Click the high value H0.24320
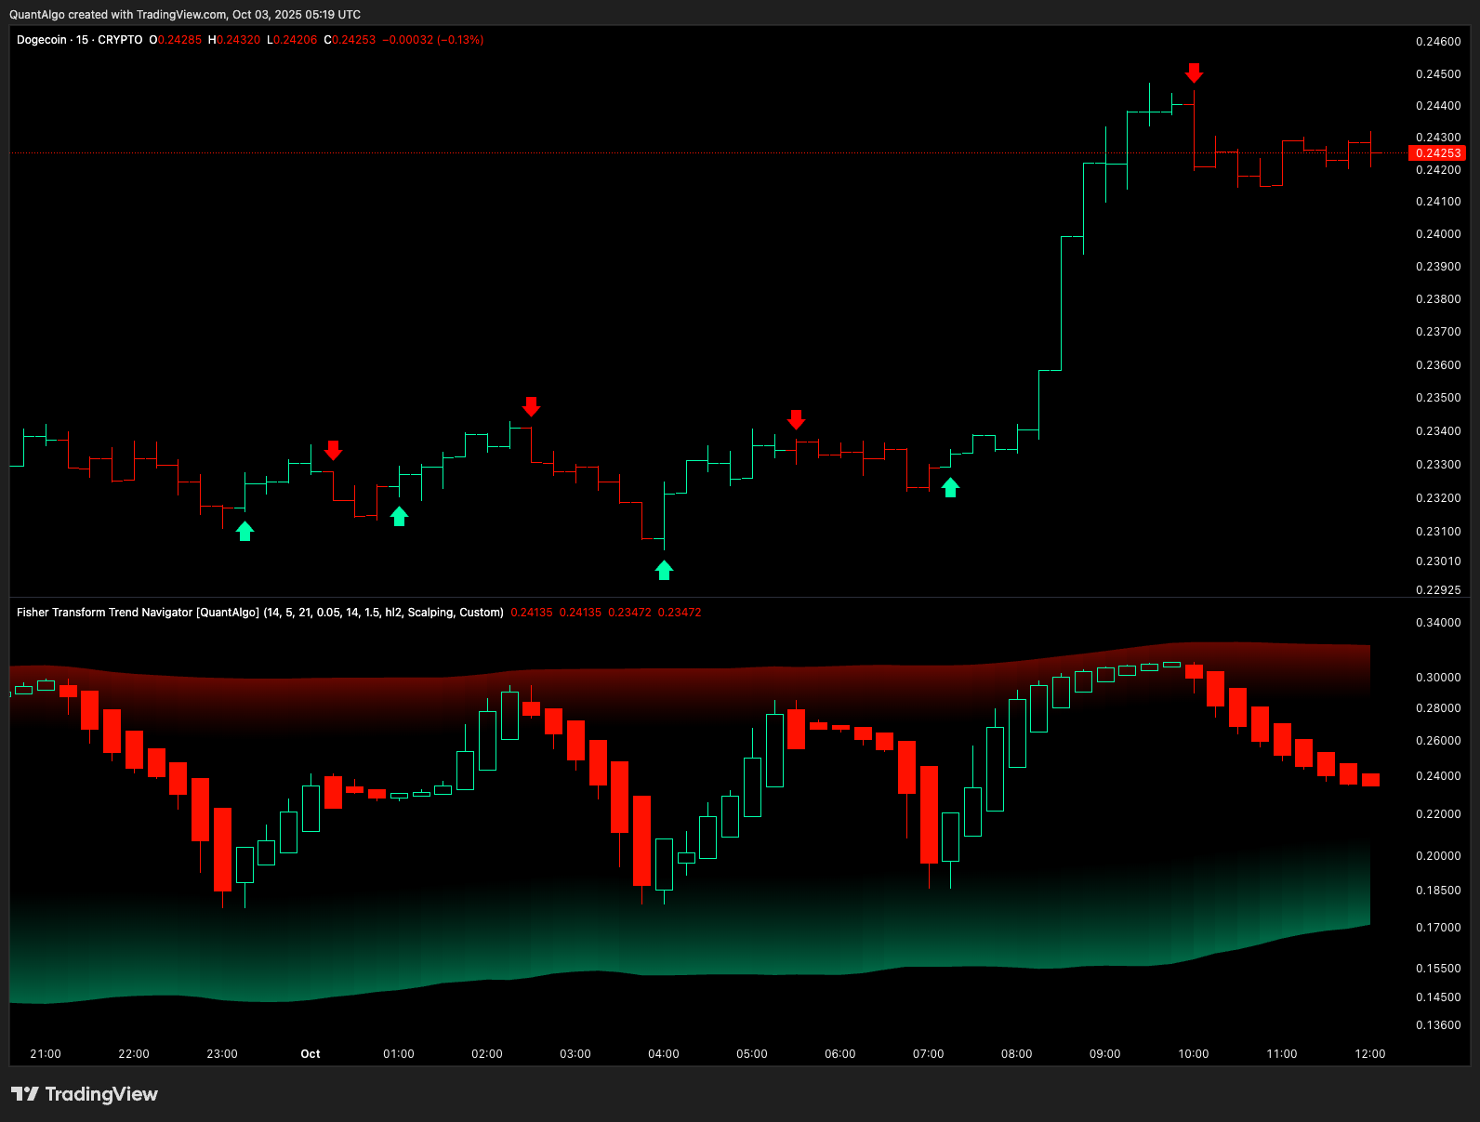1480x1122 pixels. click(234, 40)
